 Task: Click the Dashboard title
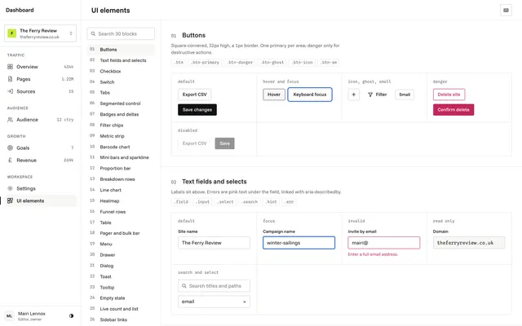20,11
